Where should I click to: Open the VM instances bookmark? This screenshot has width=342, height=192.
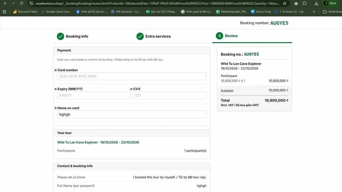[x=126, y=12]
